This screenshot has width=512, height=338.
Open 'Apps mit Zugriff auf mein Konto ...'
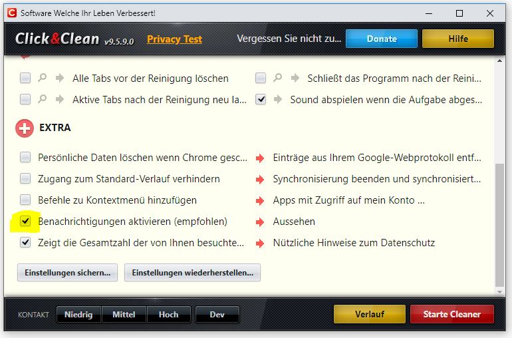(348, 200)
